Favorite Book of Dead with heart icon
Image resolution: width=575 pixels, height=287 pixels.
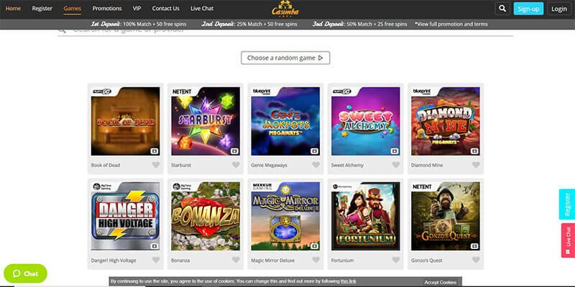click(156, 165)
